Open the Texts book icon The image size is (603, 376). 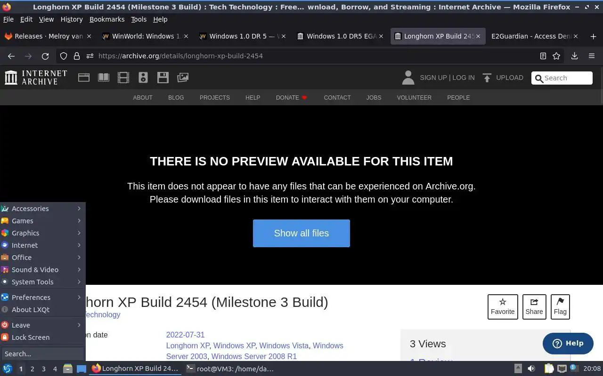[x=104, y=78]
